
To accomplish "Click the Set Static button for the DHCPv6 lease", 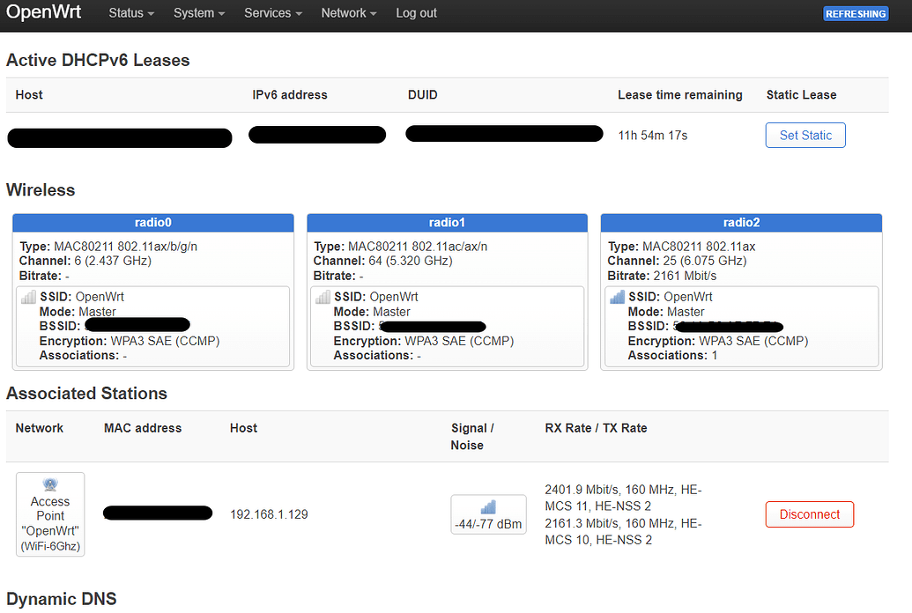I will [804, 135].
